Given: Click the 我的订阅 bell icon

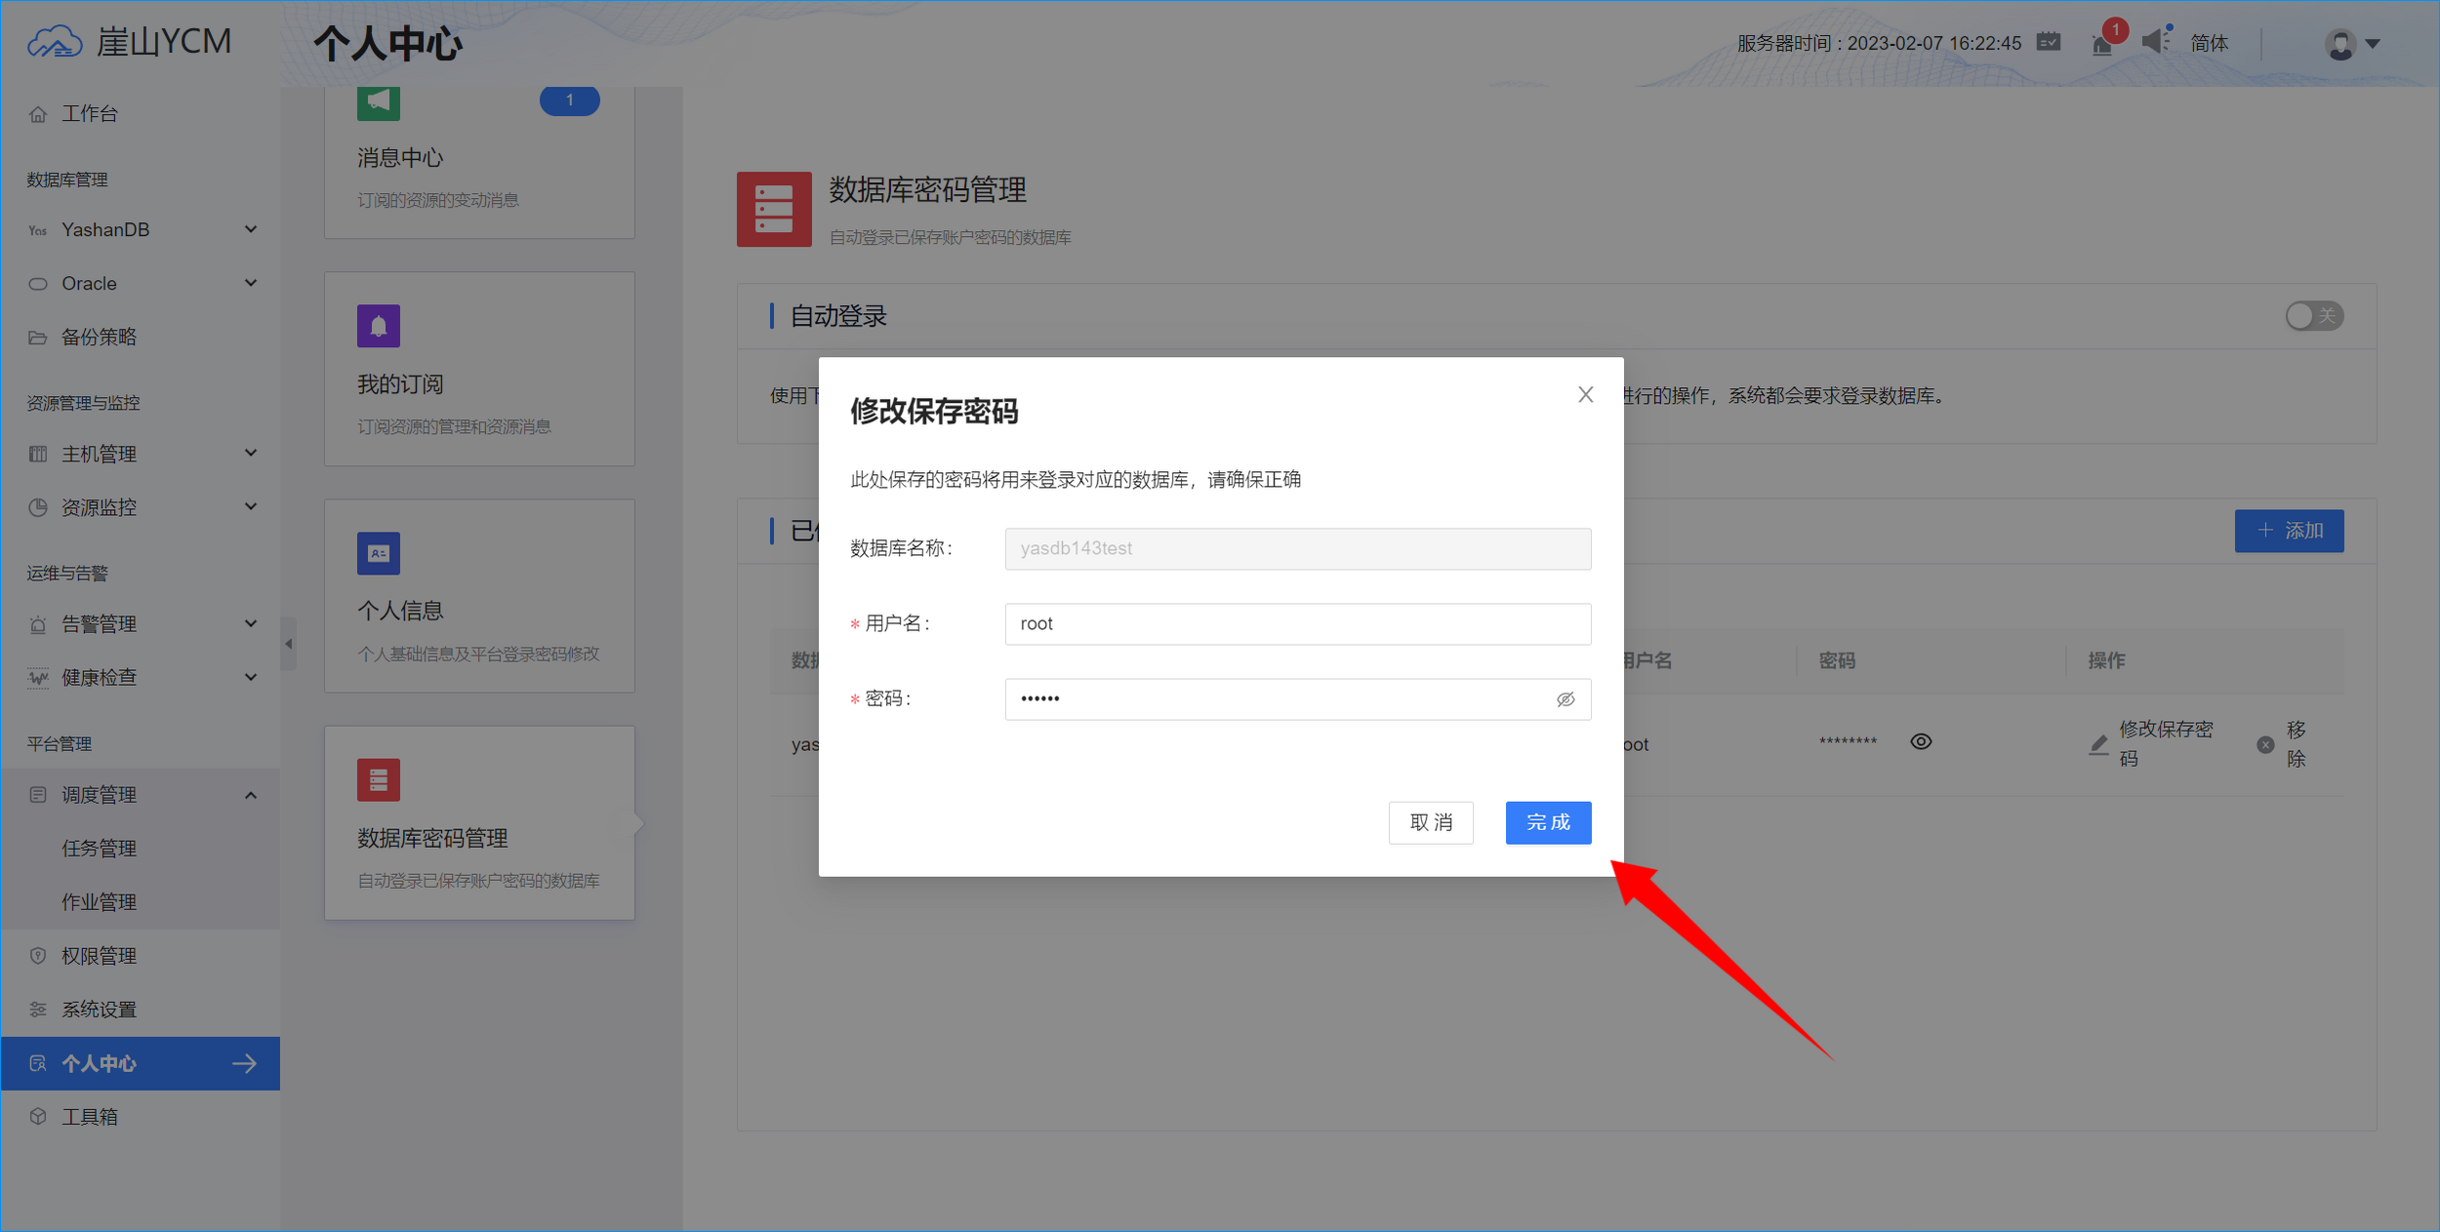Looking at the screenshot, I should (x=378, y=326).
